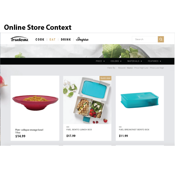This screenshot has width=175, height=175.
Task: Expand the COLORS filter dropdown
Action: point(116,61)
